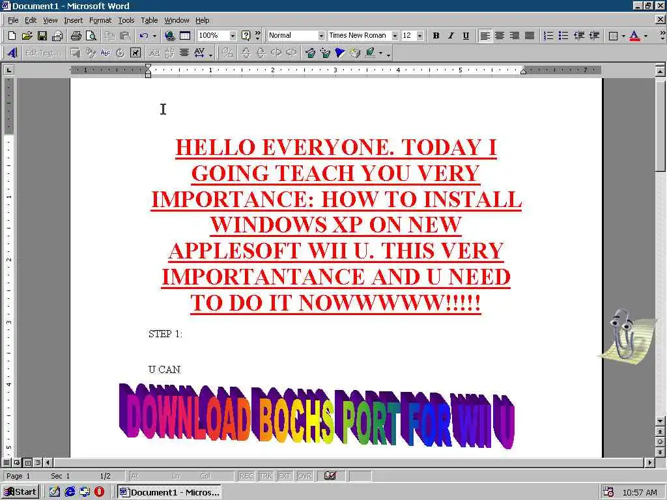
Task: Create a new blank document
Action: [x=12, y=36]
